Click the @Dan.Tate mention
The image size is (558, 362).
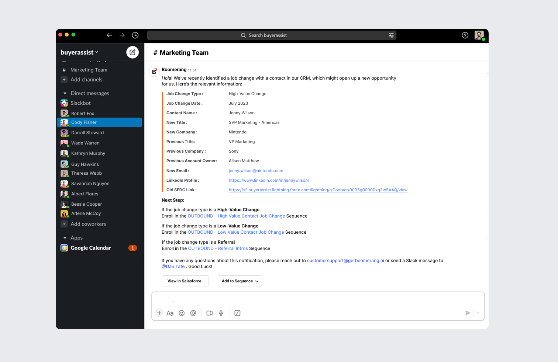173,267
